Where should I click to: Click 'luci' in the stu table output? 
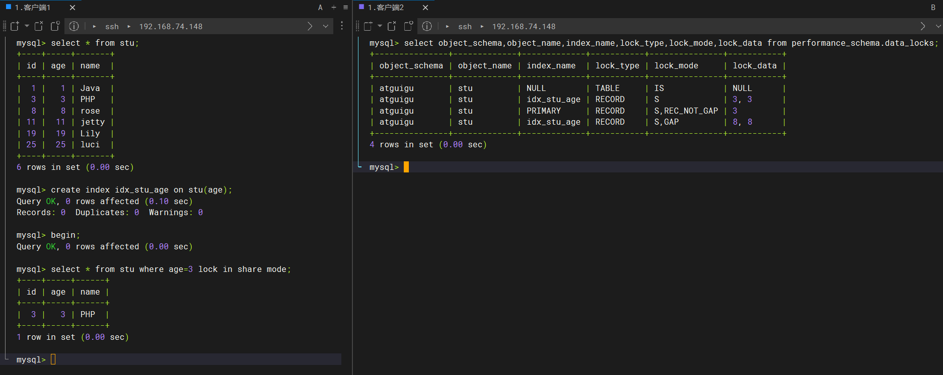pyautogui.click(x=90, y=145)
